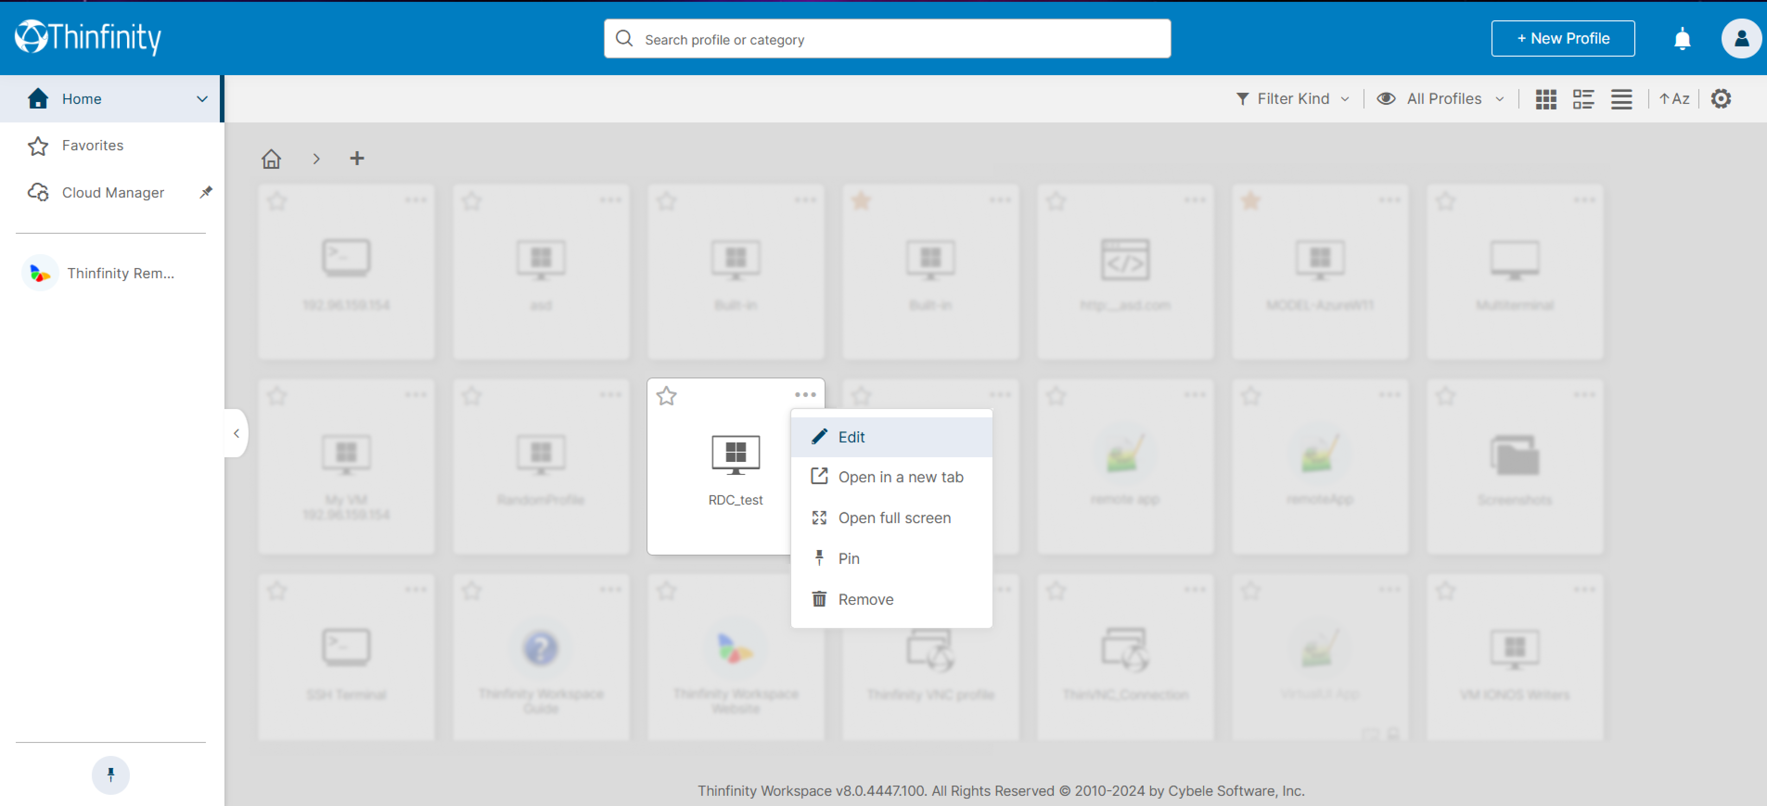Choose Pin from context menu
Image resolution: width=1767 pixels, height=806 pixels.
coord(891,558)
